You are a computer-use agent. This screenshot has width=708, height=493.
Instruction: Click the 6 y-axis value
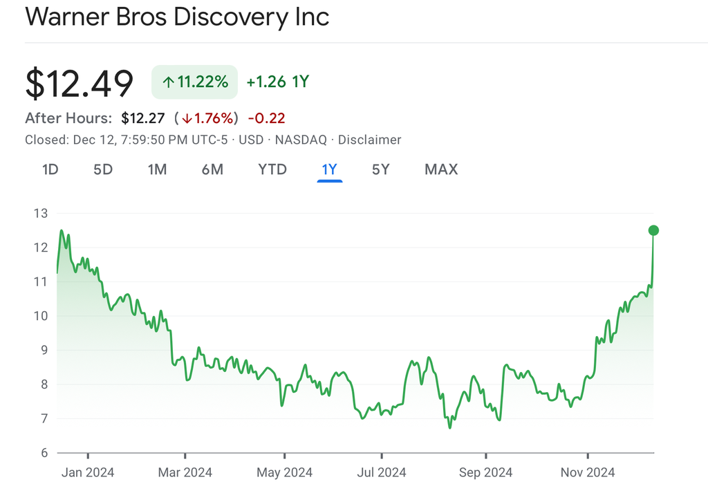coord(44,453)
